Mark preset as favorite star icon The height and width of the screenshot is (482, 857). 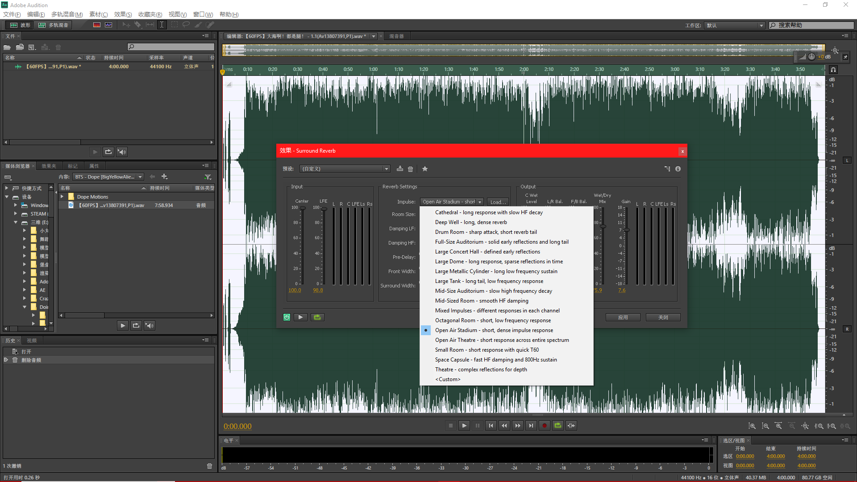(x=425, y=169)
